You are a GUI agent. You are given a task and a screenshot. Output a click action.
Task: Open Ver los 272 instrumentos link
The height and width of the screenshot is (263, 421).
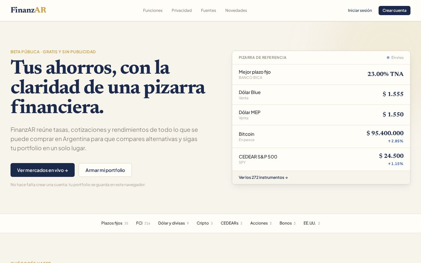click(263, 178)
